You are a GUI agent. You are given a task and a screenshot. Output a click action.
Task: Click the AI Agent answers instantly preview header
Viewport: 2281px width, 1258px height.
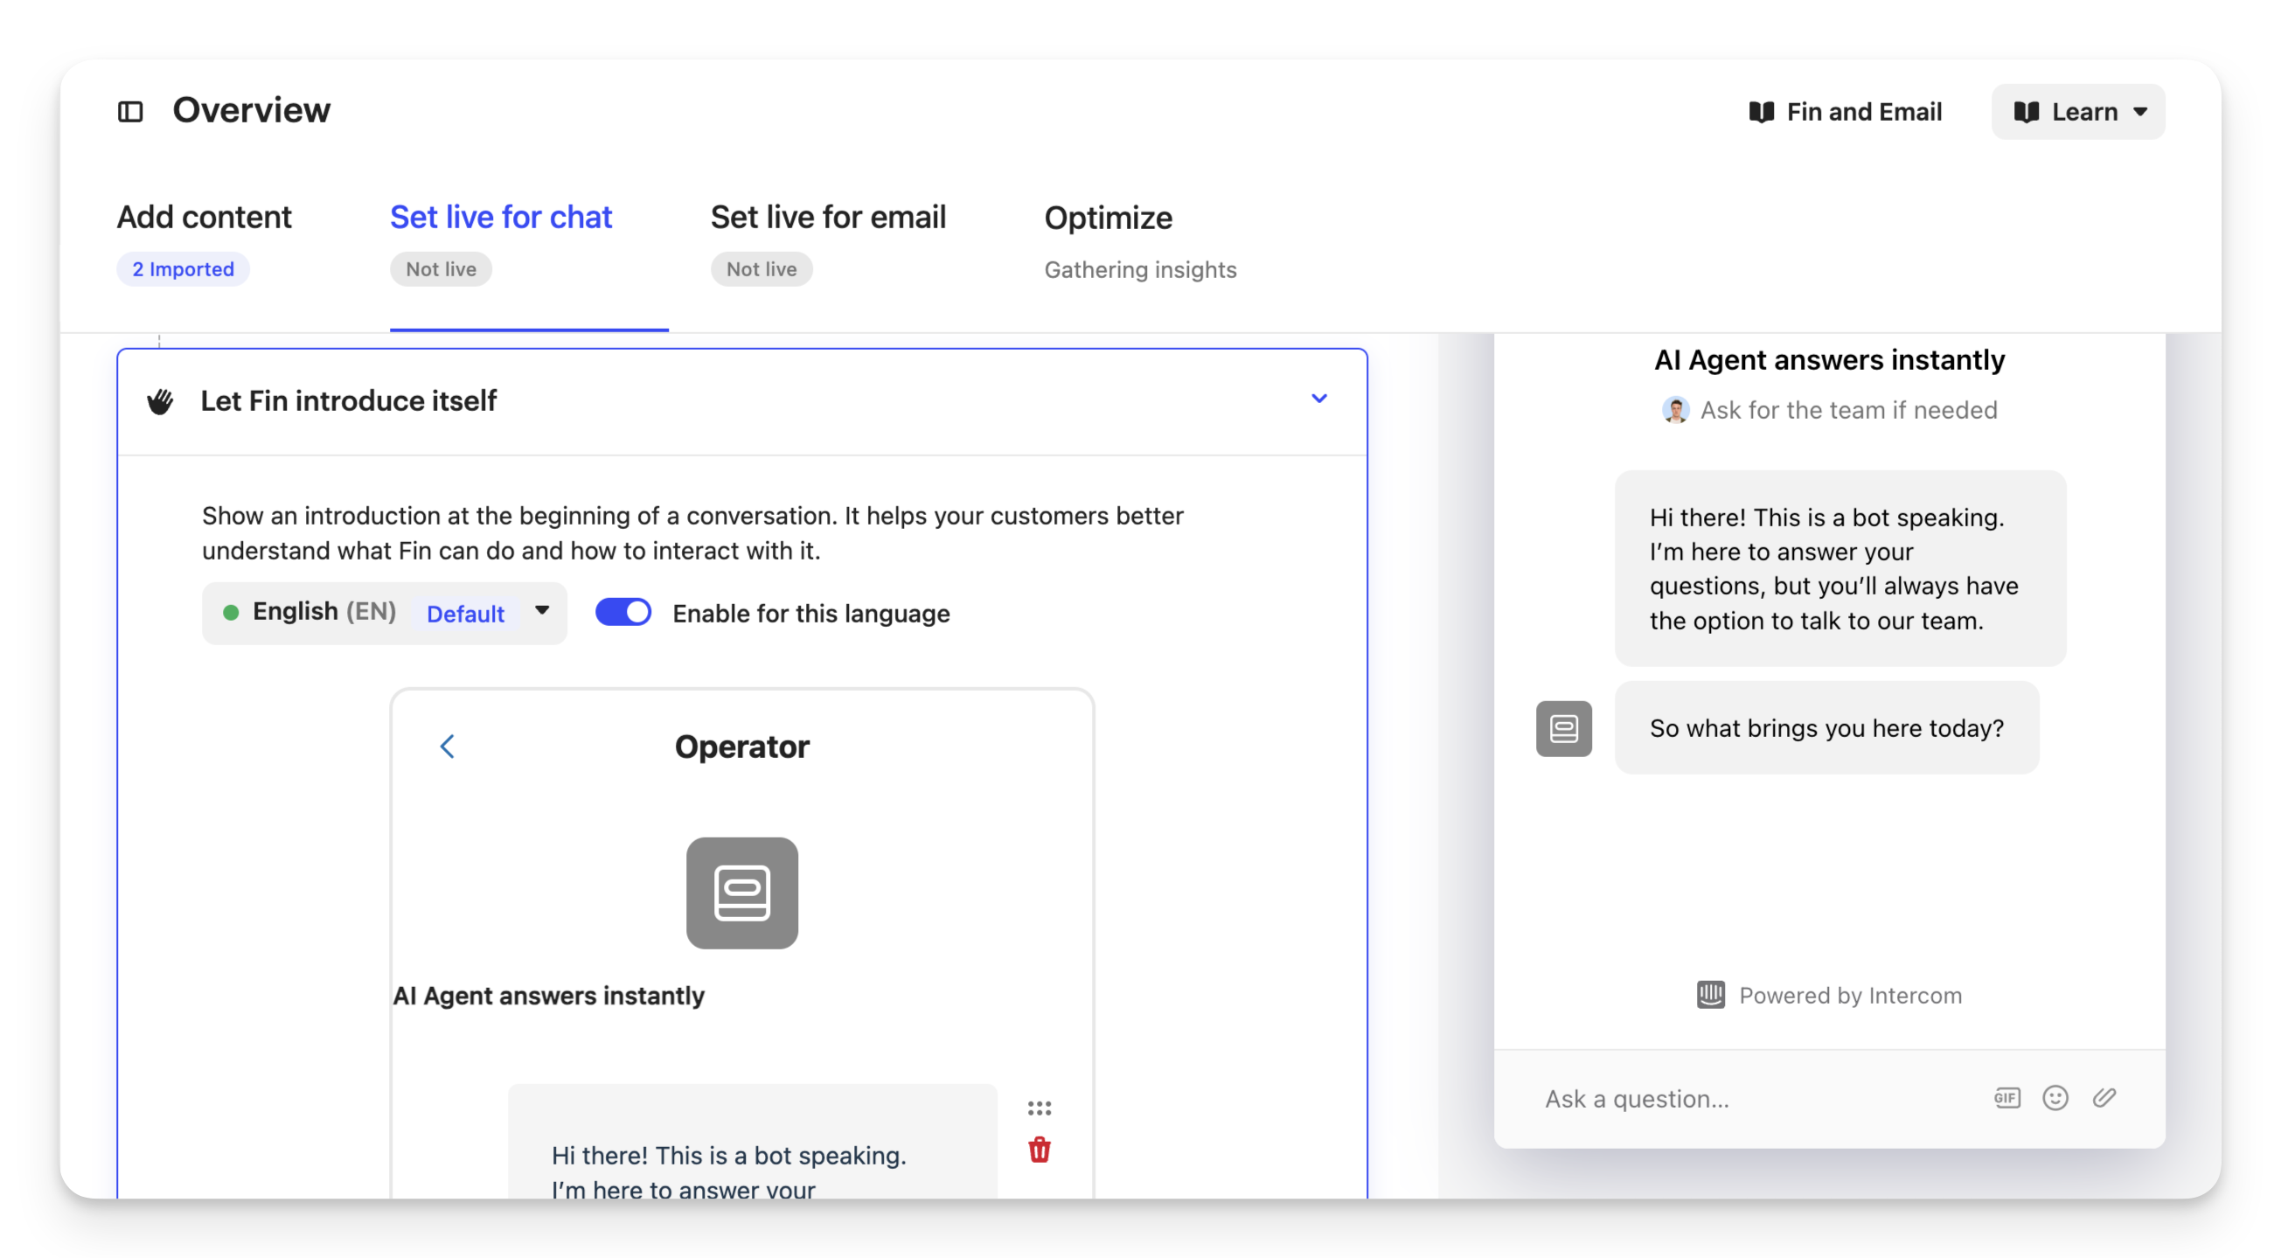pos(1829,359)
